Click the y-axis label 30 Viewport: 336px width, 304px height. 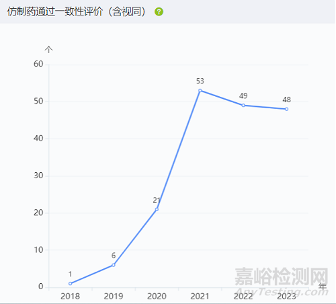point(38,176)
